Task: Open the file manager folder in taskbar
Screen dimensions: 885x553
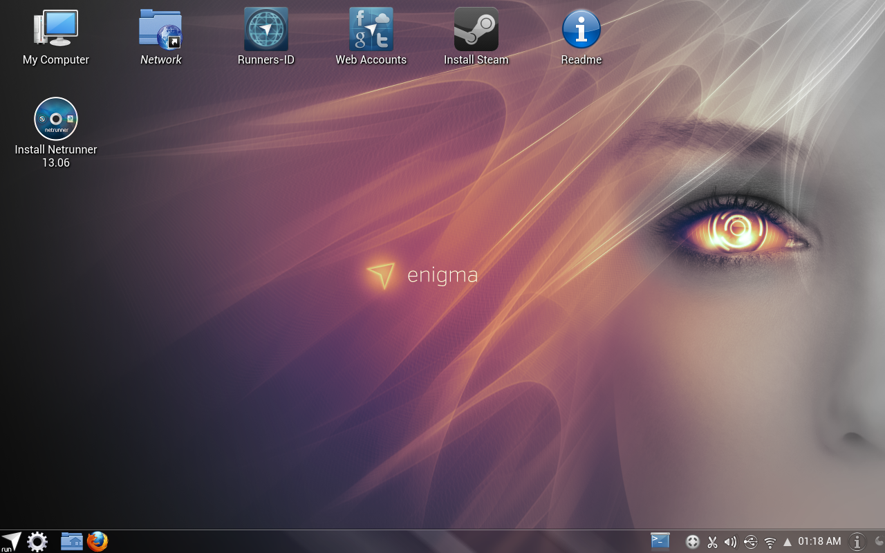Action: (72, 541)
